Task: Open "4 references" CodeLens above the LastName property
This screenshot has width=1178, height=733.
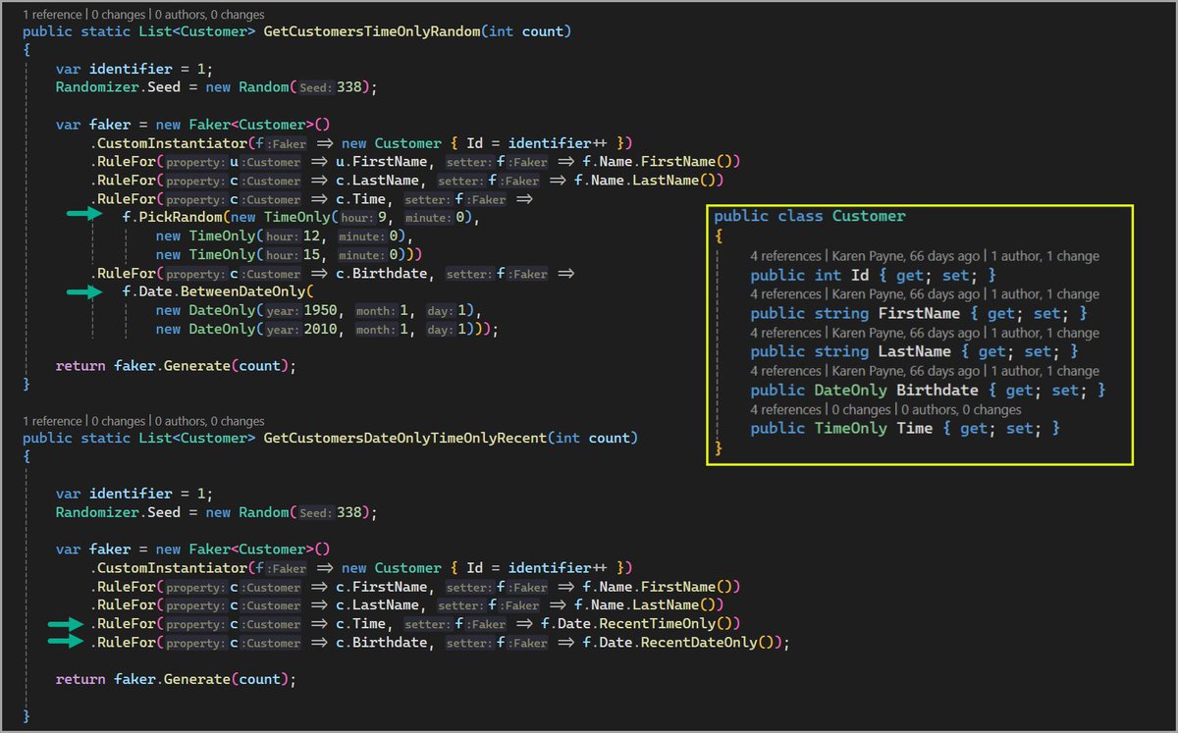Action: point(784,333)
